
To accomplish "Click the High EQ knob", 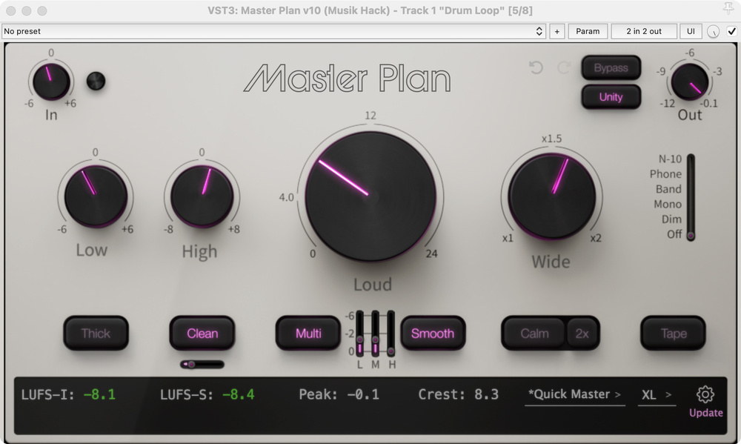I will click(202, 196).
